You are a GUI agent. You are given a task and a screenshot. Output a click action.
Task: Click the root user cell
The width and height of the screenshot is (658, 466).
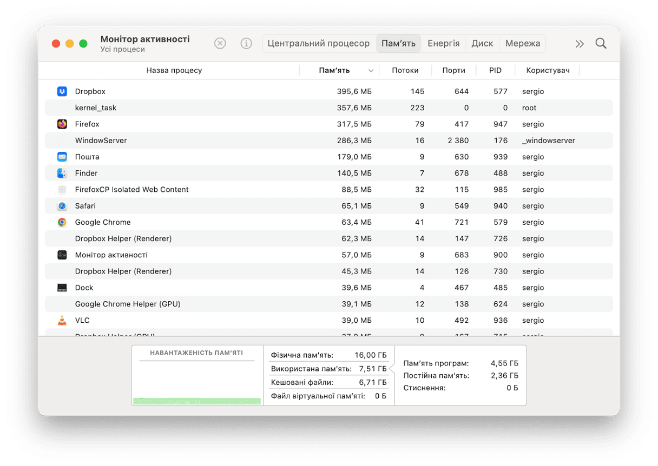tap(529, 108)
